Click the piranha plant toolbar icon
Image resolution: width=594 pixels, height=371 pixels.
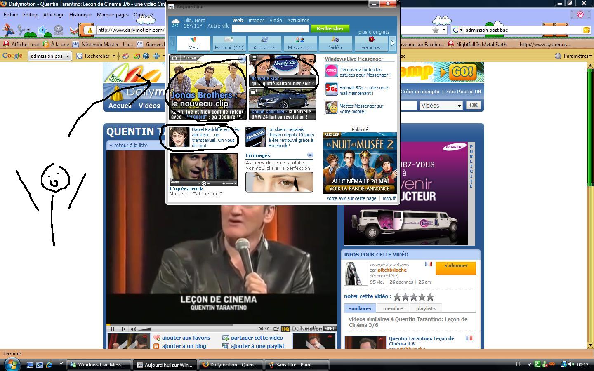click(74, 30)
